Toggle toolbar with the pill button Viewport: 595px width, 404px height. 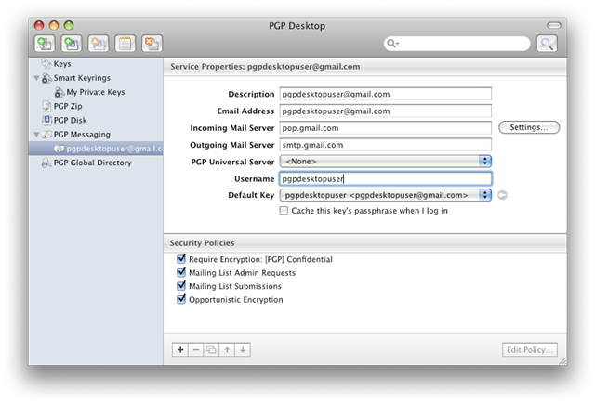point(554,25)
